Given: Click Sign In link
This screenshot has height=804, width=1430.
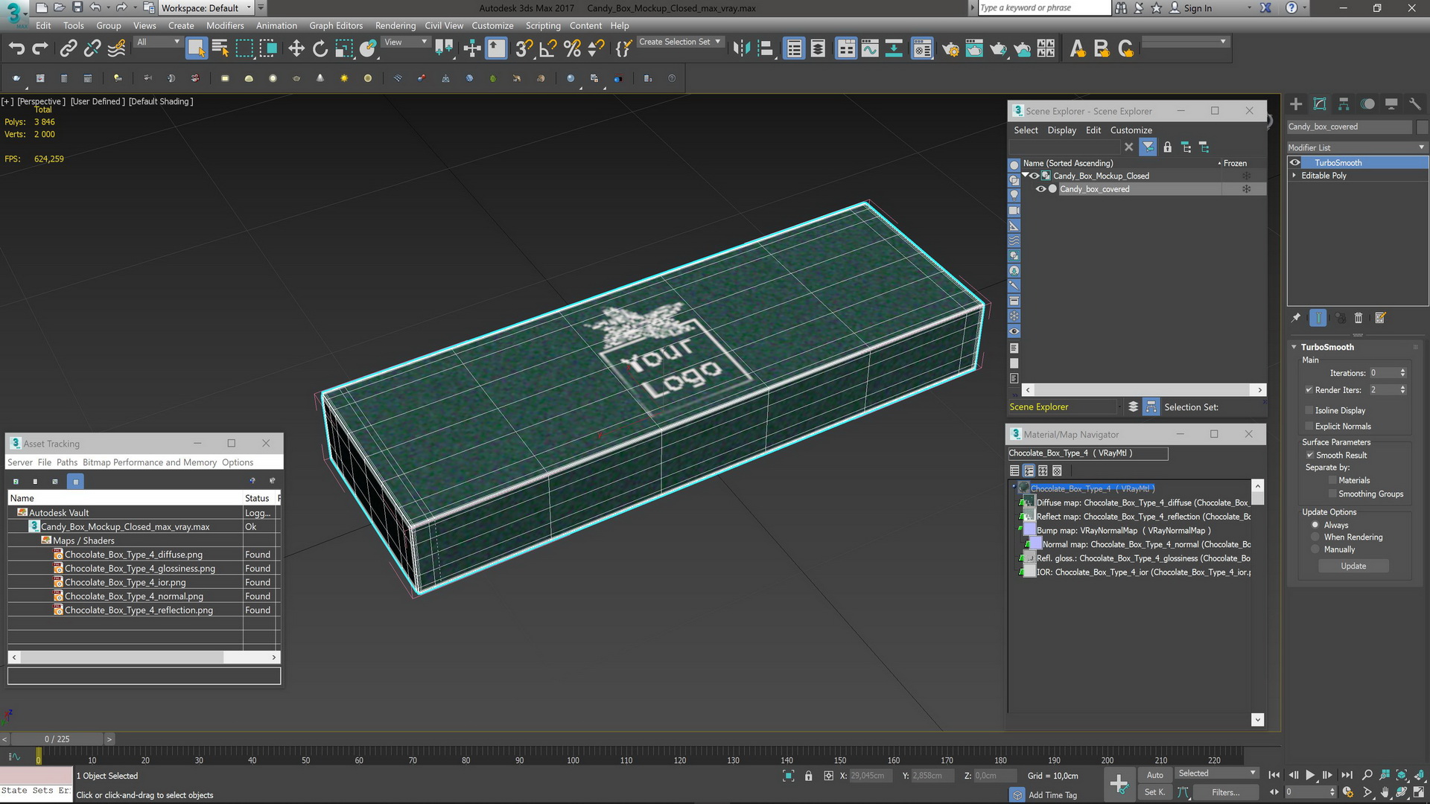Looking at the screenshot, I should (x=1198, y=8).
